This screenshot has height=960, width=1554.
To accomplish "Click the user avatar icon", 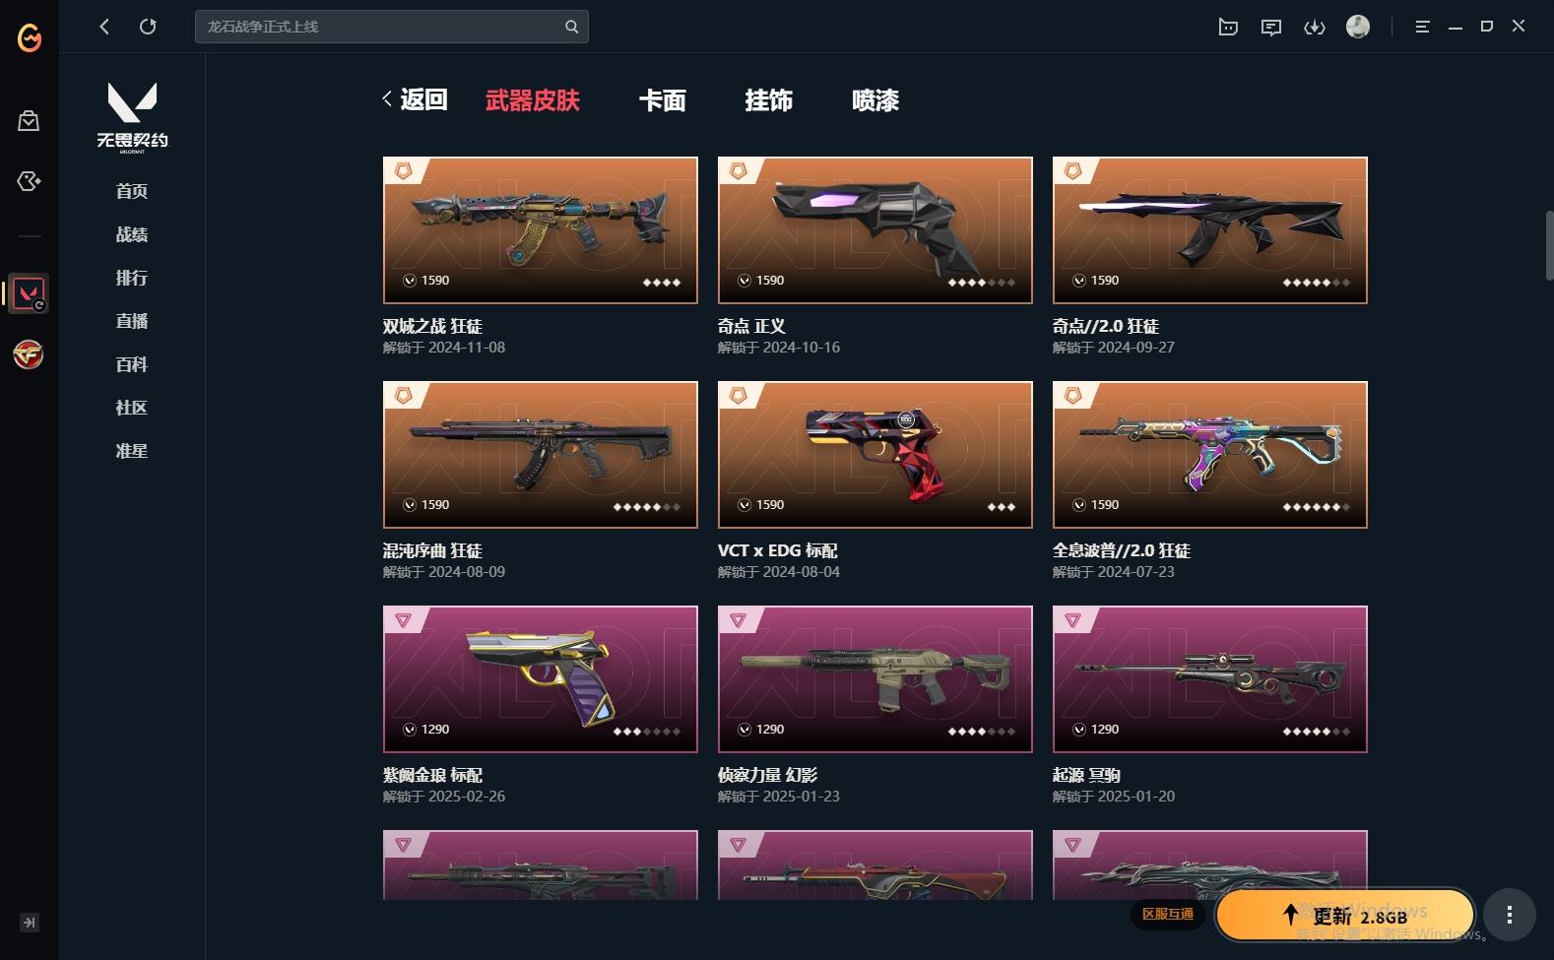I will (1358, 27).
